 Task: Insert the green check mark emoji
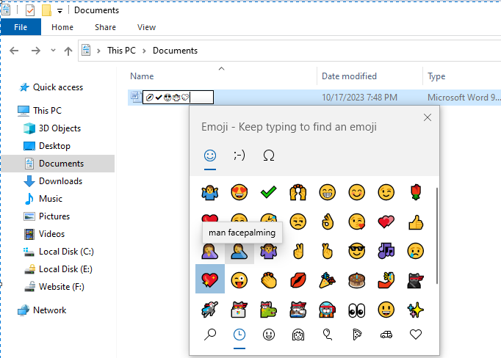coord(269,192)
